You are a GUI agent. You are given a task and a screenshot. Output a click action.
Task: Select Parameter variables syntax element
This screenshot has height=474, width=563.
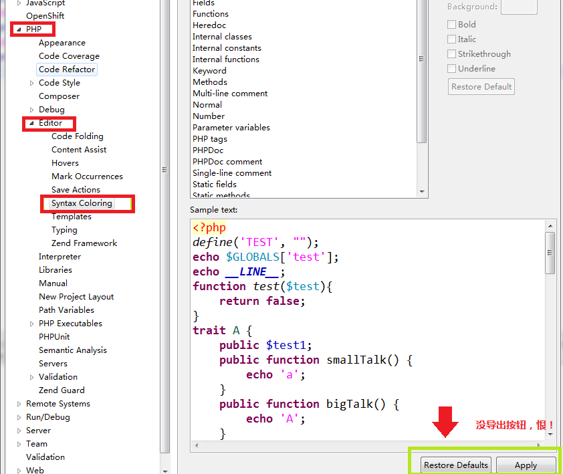[x=231, y=128]
